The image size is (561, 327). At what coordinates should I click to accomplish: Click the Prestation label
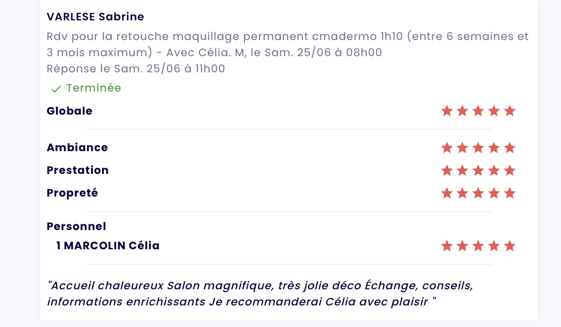(77, 170)
